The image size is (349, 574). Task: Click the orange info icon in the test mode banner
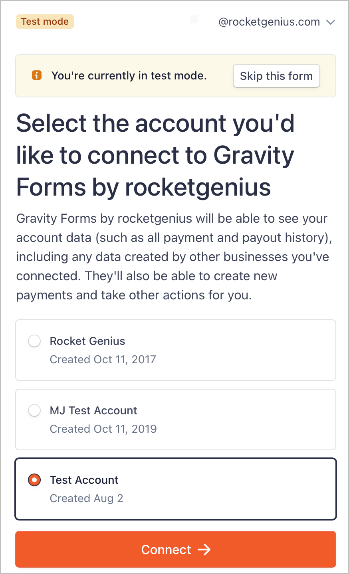point(36,75)
